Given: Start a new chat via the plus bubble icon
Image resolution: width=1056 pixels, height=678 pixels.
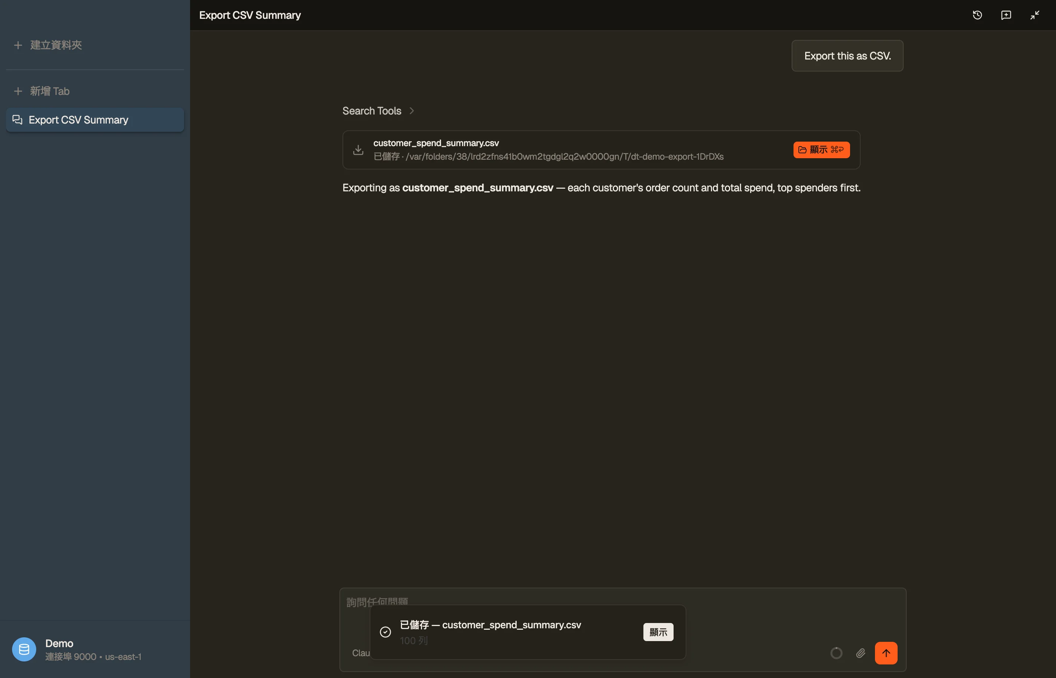Looking at the screenshot, I should pos(1006,15).
